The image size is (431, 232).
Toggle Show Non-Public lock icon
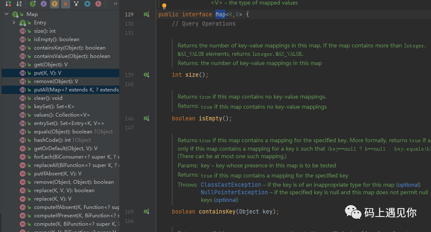(66, 4)
